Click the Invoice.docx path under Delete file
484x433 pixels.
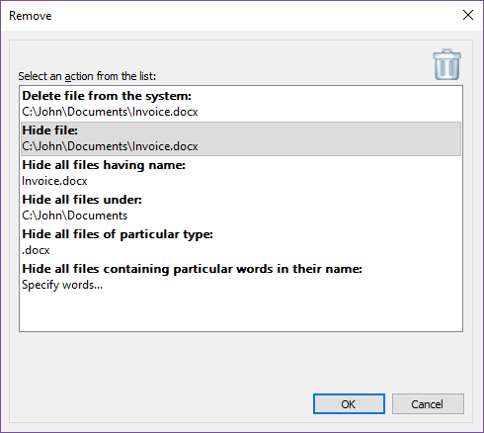(x=110, y=112)
